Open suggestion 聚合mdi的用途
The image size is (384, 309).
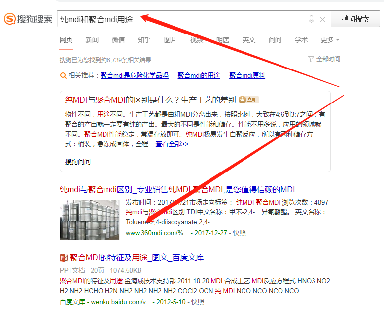199,75
